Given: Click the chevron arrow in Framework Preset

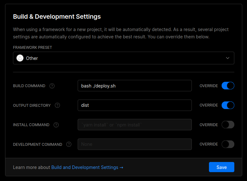Looking at the screenshot, I should tap(227, 58).
